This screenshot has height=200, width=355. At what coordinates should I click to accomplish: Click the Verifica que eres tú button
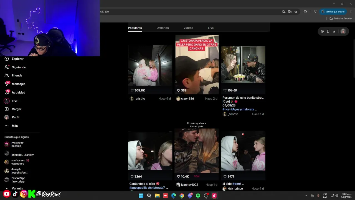click(333, 12)
